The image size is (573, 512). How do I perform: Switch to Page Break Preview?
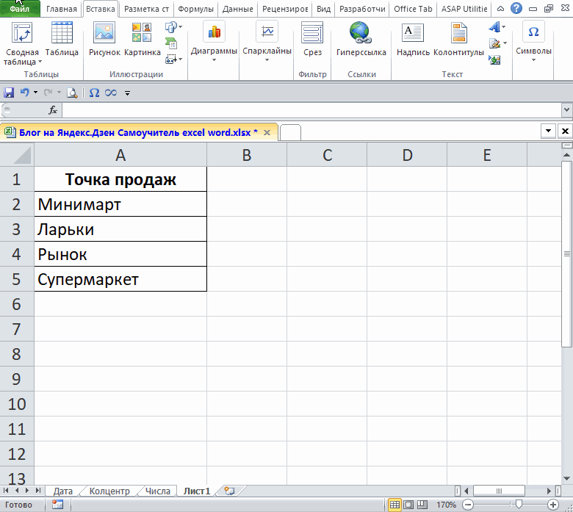[422, 505]
